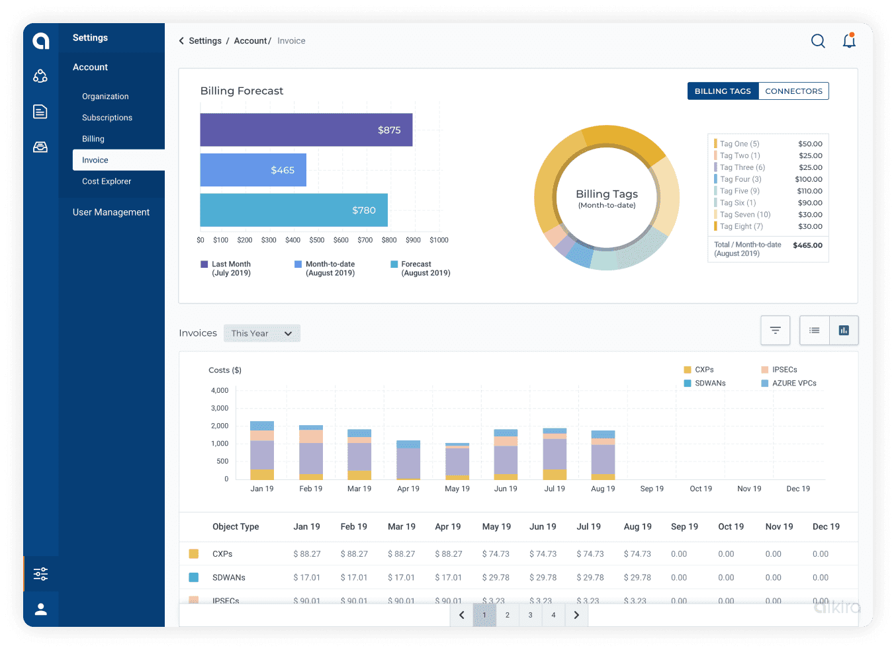The width and height of the screenshot is (896, 650).
Task: Open the inbox archive icon in sidebar
Action: pyautogui.click(x=40, y=147)
